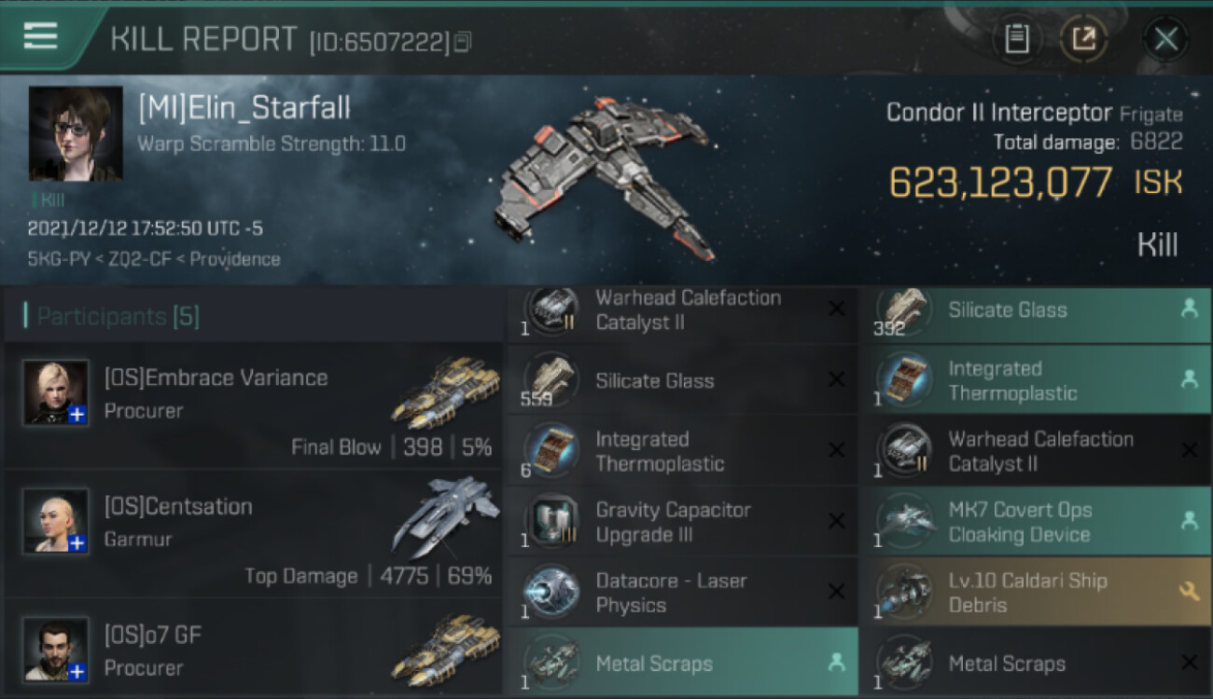This screenshot has height=699, width=1213.
Task: Add Embrace Variance via blue plus badge
Action: click(x=77, y=415)
